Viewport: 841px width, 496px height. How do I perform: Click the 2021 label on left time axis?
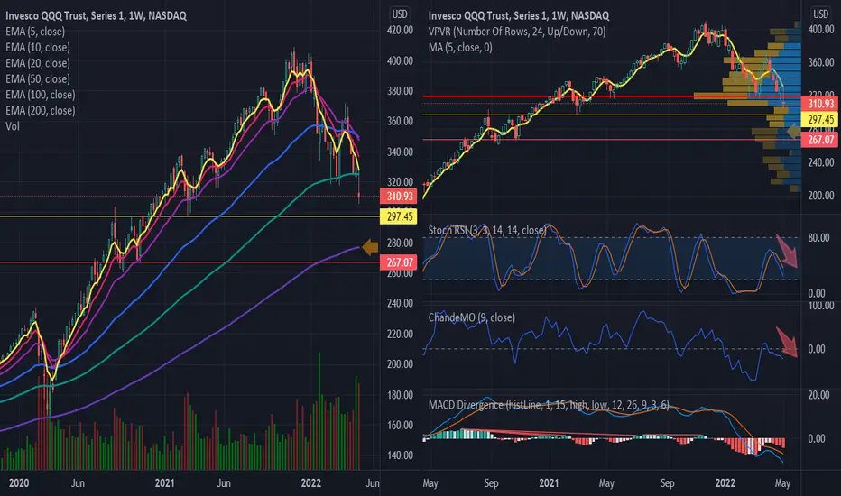coord(164,483)
